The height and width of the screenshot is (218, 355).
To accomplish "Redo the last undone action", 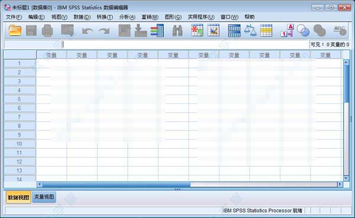I will [104, 31].
